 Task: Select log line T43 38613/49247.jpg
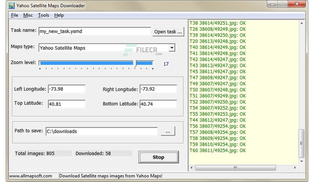click(x=217, y=65)
